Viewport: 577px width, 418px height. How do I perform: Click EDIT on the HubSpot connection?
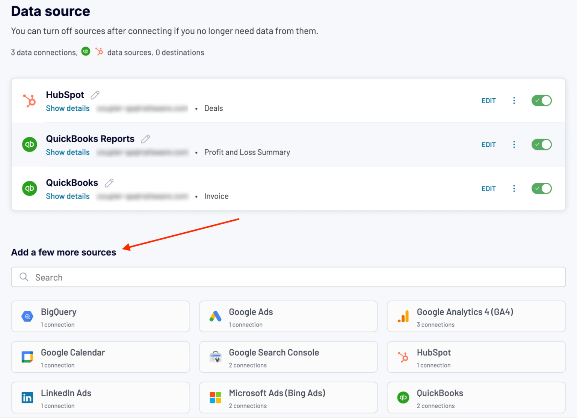click(x=488, y=101)
